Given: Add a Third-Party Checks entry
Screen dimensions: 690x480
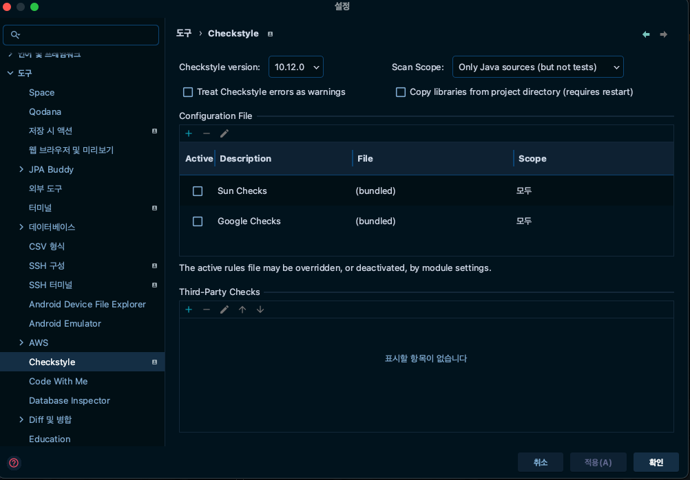Looking at the screenshot, I should tap(189, 309).
